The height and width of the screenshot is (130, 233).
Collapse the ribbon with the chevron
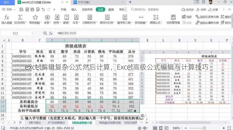pyautogui.click(x=230, y=9)
